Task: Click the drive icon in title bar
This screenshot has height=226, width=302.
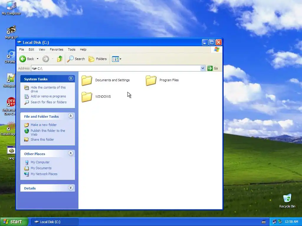Action: 19,42
